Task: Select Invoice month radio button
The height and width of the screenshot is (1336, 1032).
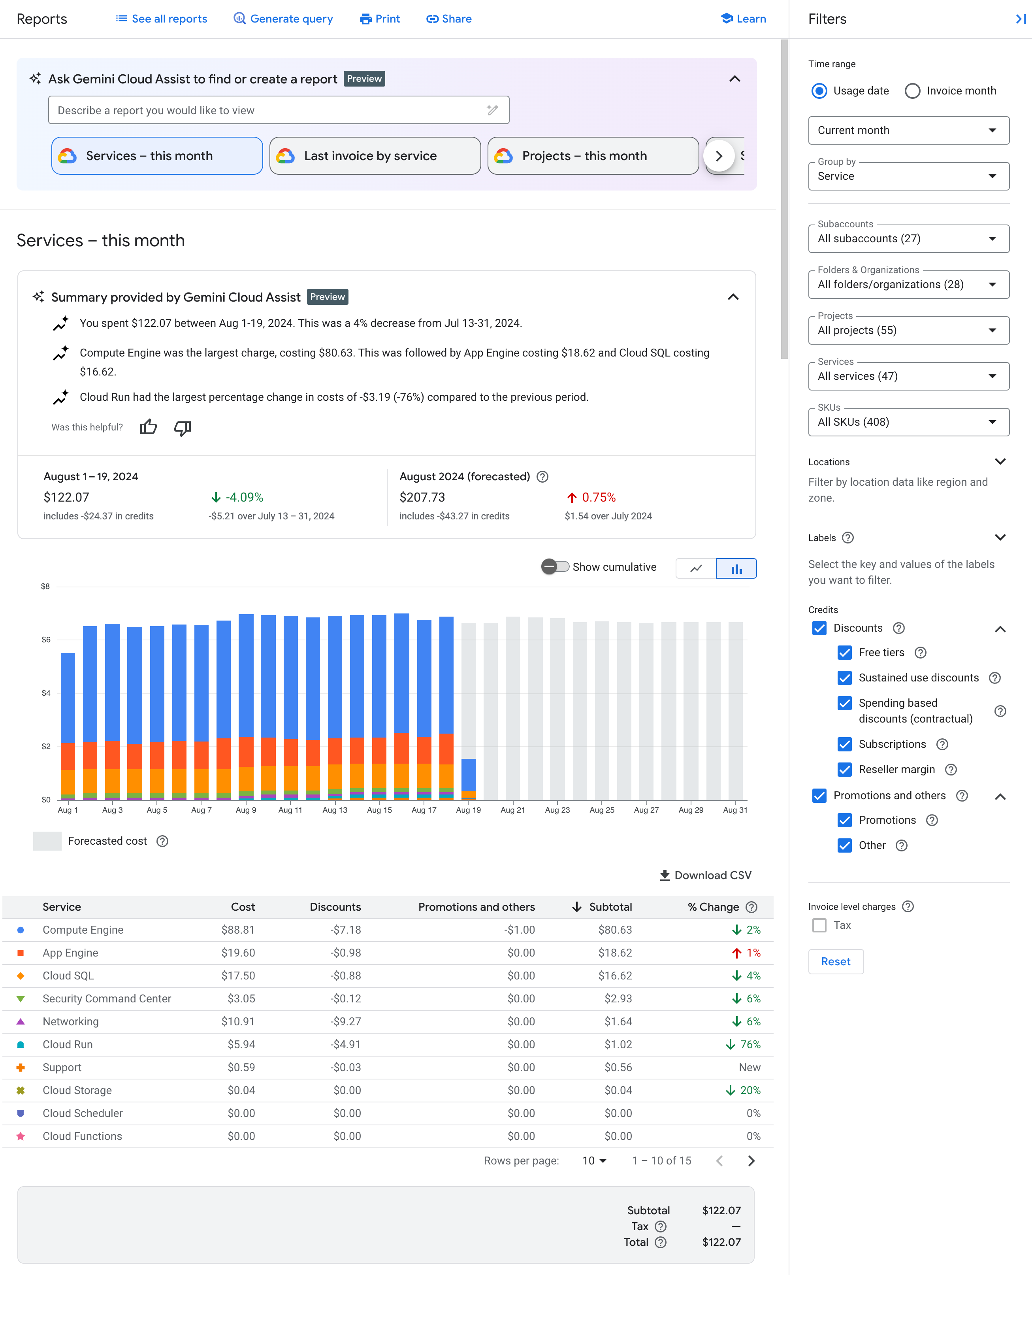Action: [911, 90]
